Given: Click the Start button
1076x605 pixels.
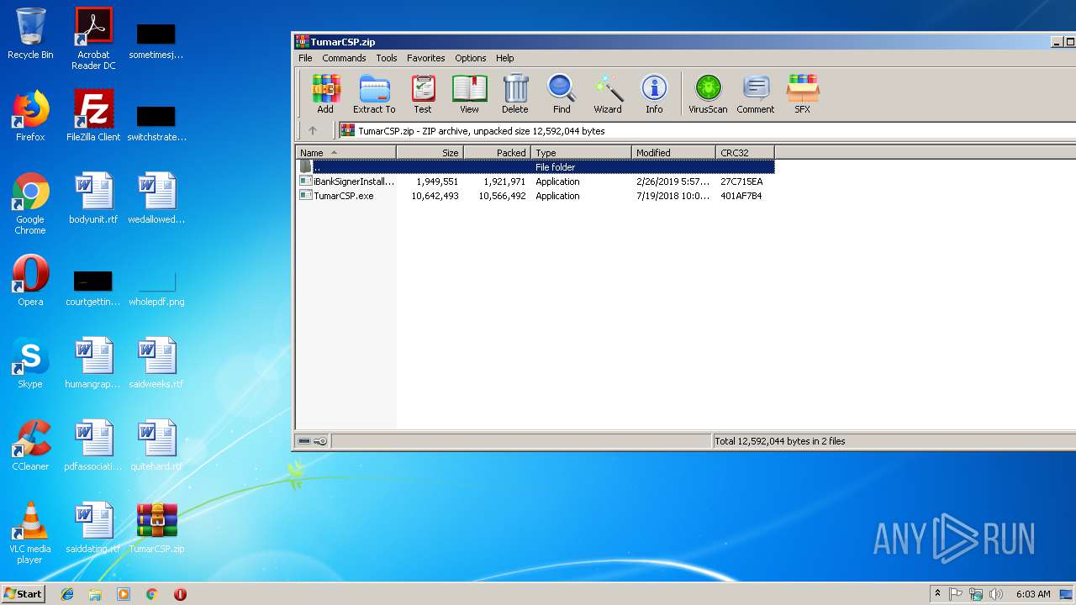Looking at the screenshot, I should (x=24, y=593).
